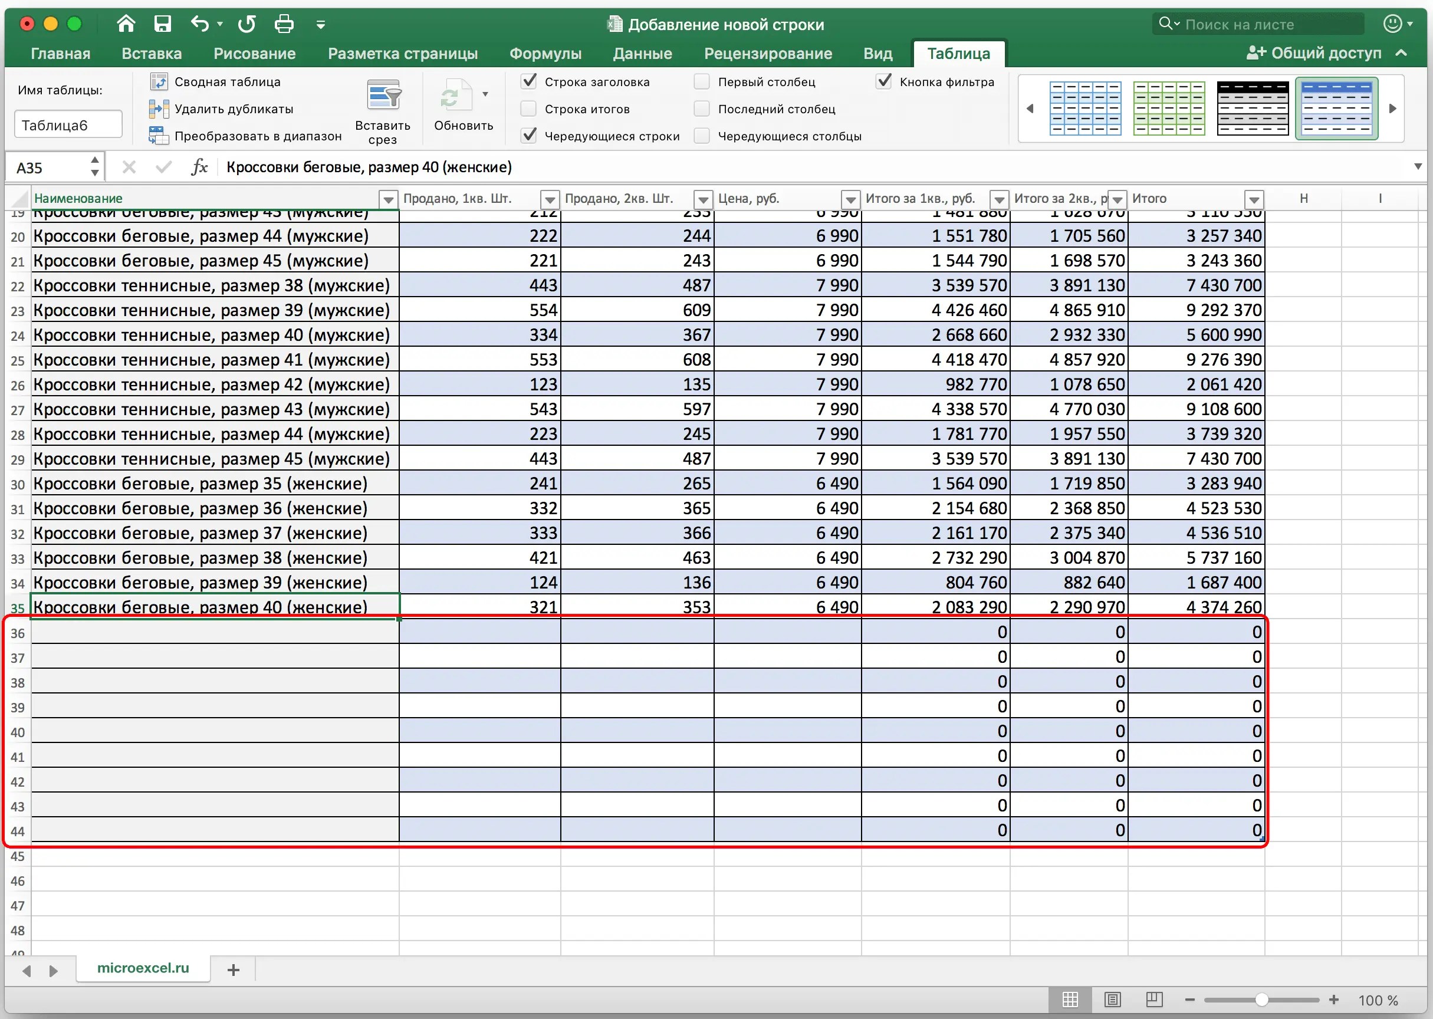Switch to Page Layout view icon
This screenshot has width=1433, height=1019.
(x=1112, y=1000)
